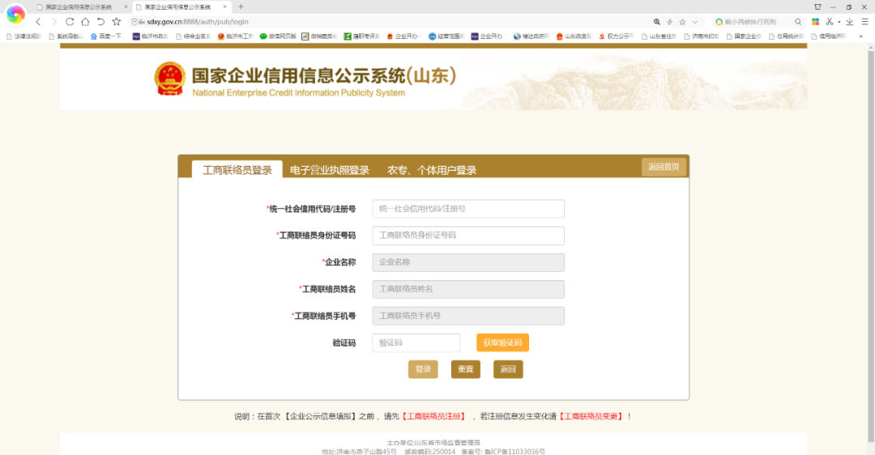Click the 重置 reset button
The height and width of the screenshot is (455, 875).
point(465,369)
